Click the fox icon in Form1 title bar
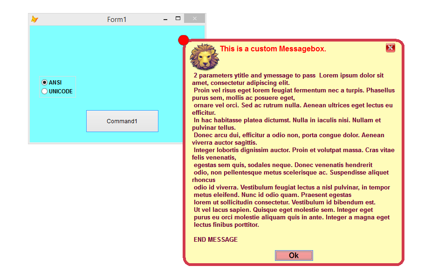Image resolution: width=438 pixels, height=280 pixels. tap(34, 19)
